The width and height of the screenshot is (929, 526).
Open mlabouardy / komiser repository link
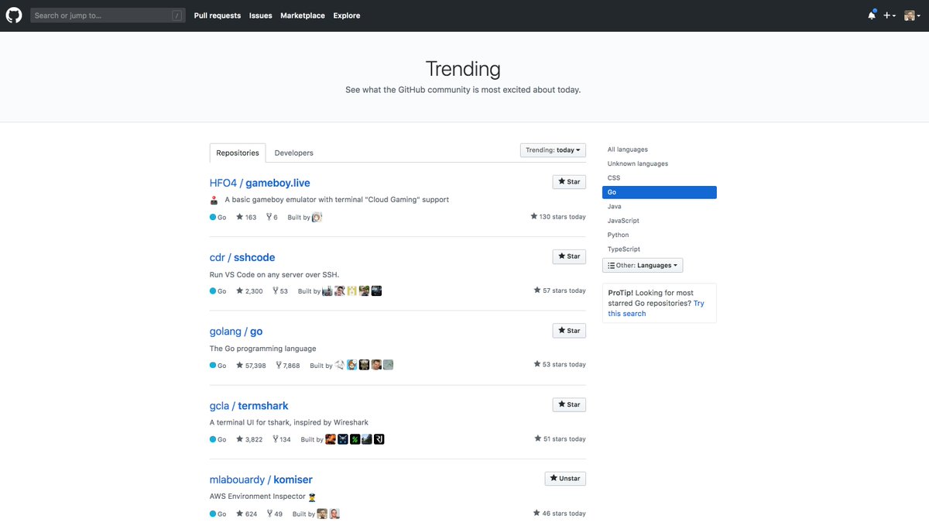pyautogui.click(x=261, y=480)
